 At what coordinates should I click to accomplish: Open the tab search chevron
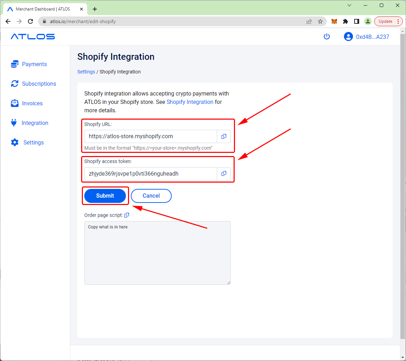(x=349, y=5)
